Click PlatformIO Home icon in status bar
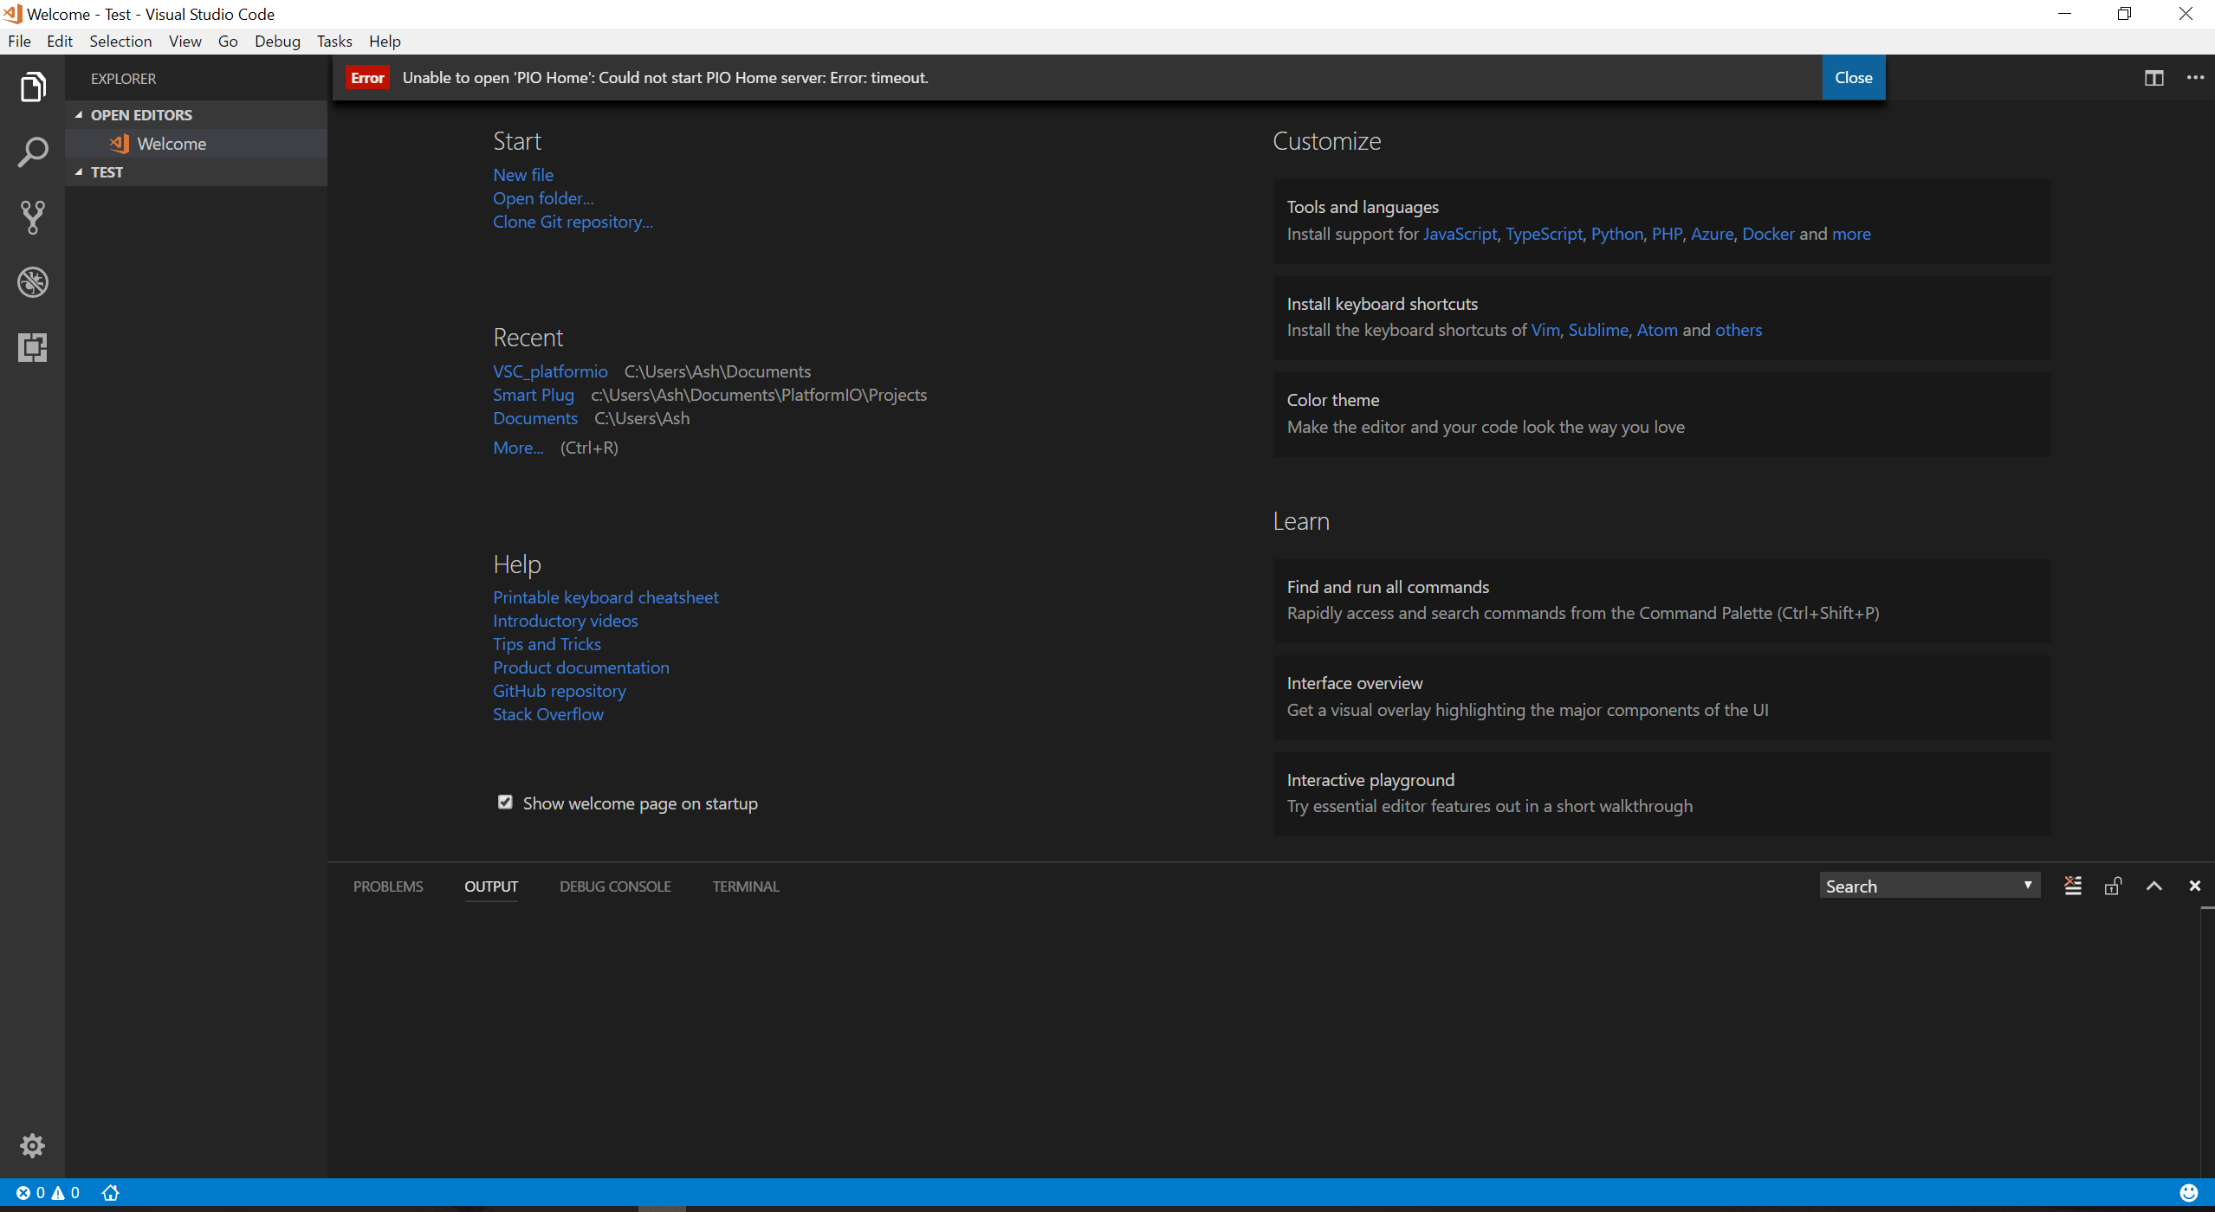Screen dimensions: 2215x1212 pyautogui.click(x=110, y=1193)
